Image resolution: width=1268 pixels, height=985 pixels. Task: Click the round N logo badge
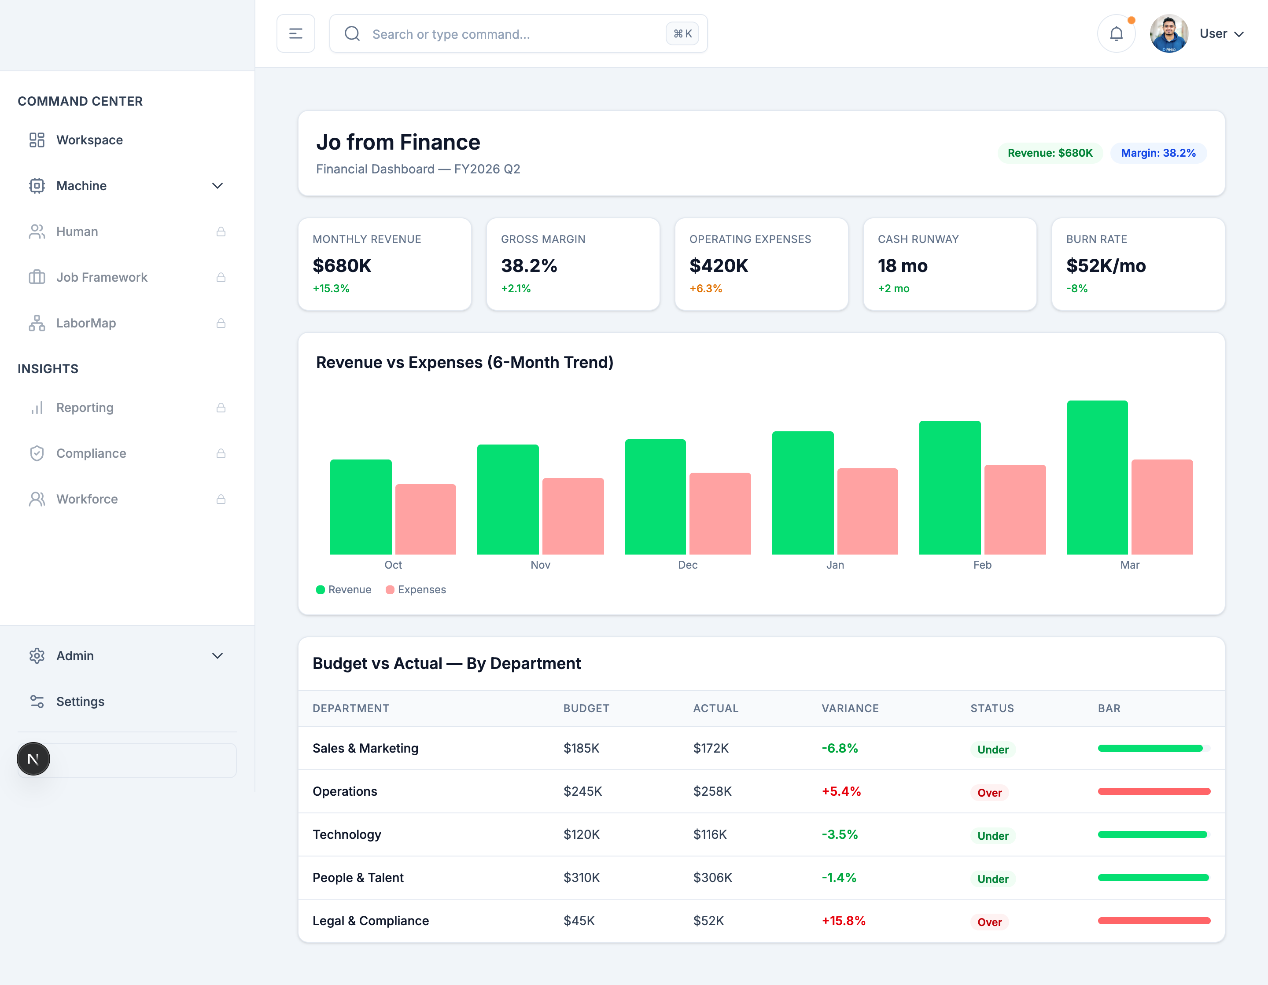(x=33, y=759)
